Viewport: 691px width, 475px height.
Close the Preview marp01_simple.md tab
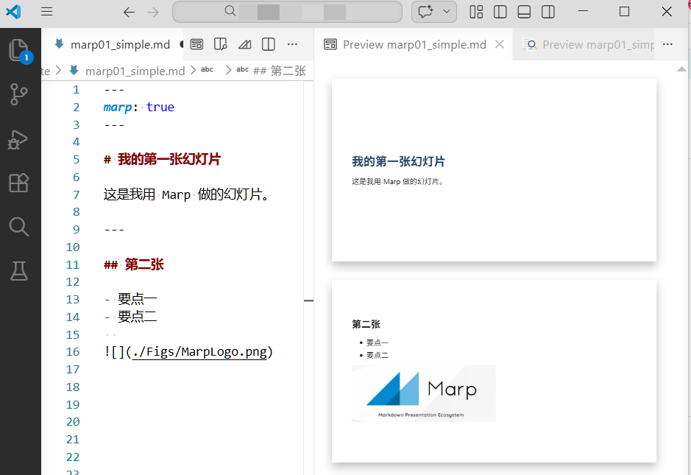500,44
